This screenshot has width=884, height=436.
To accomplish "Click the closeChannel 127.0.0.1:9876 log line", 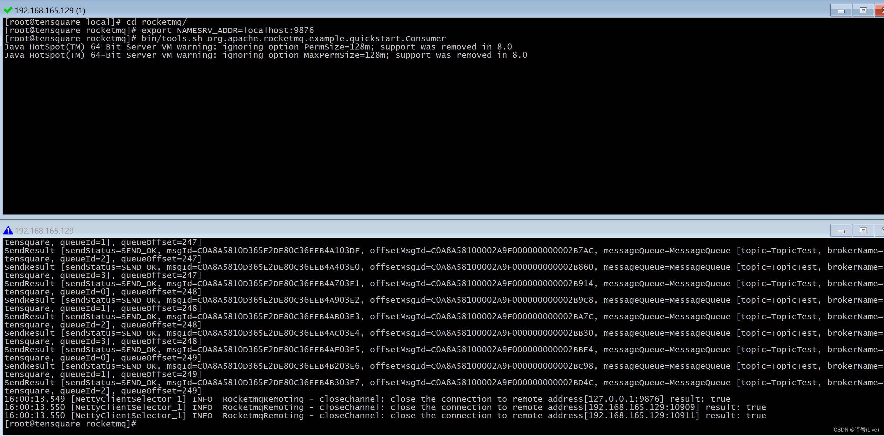I will (367, 399).
